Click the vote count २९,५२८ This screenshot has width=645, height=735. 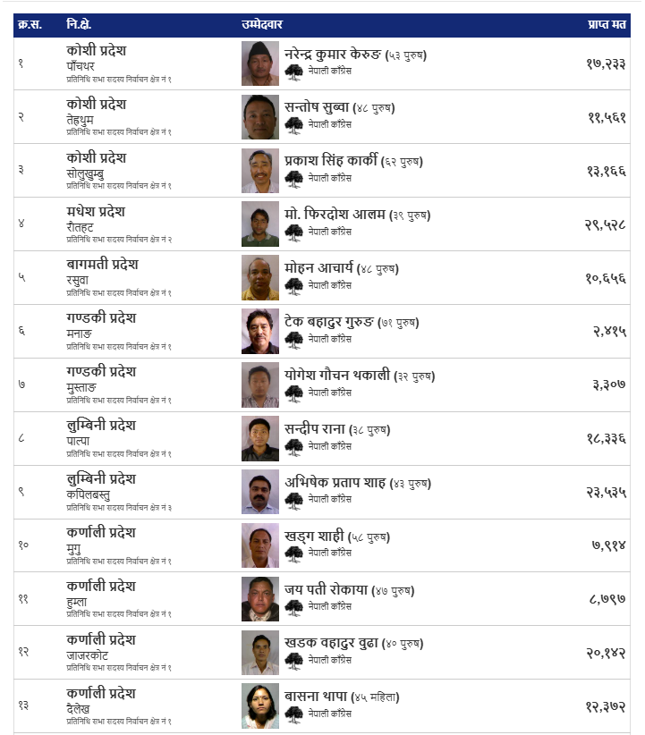point(606,224)
